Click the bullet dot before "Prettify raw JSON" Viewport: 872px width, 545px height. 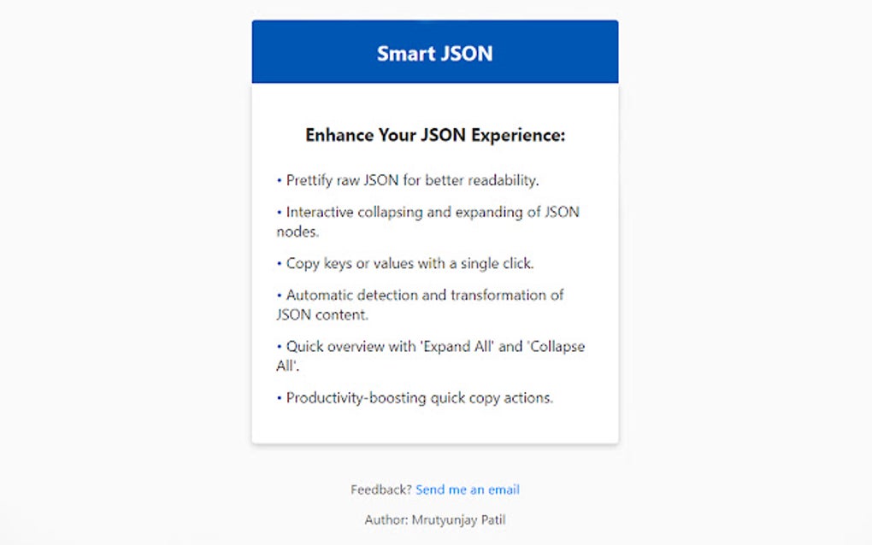click(279, 180)
